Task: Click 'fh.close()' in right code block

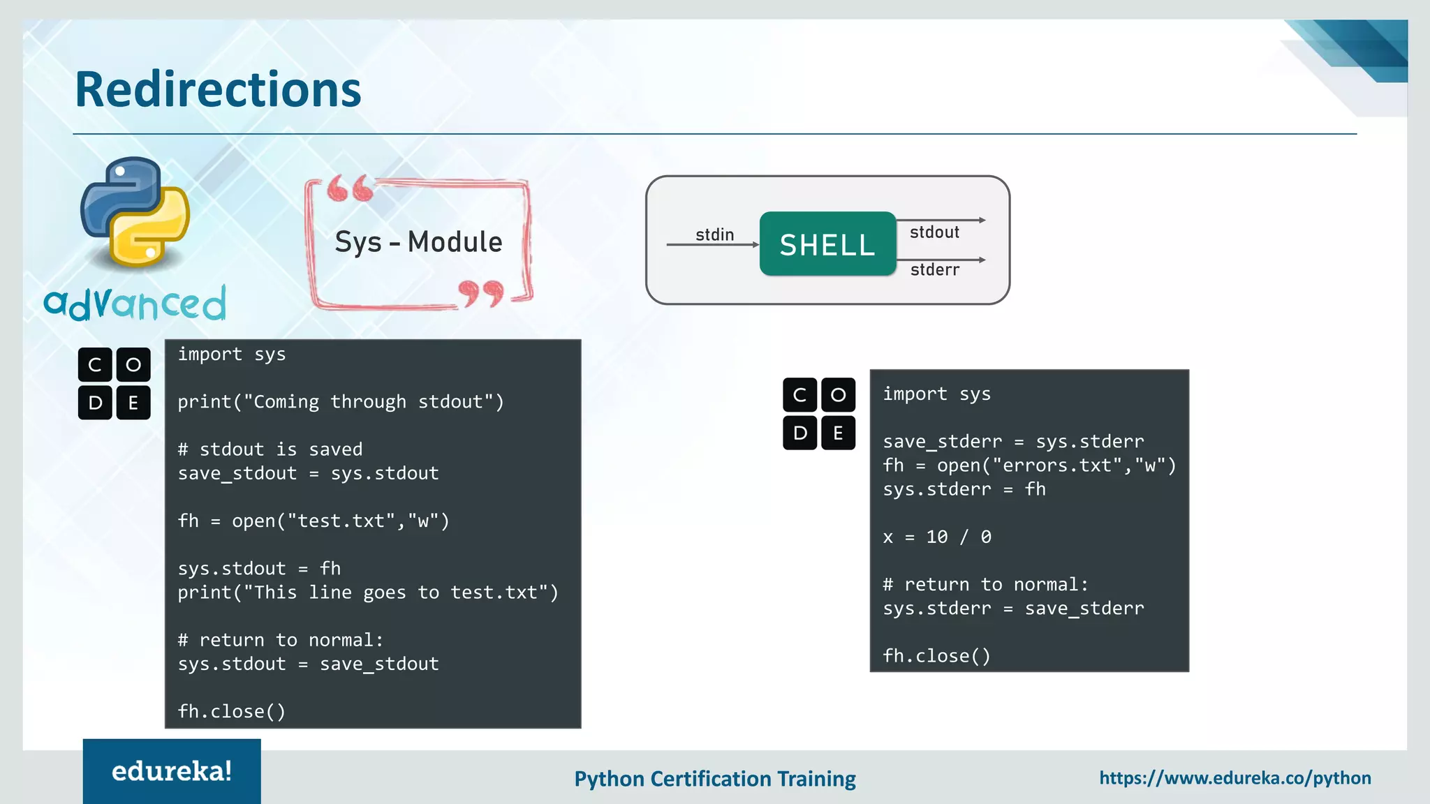Action: 937,656
